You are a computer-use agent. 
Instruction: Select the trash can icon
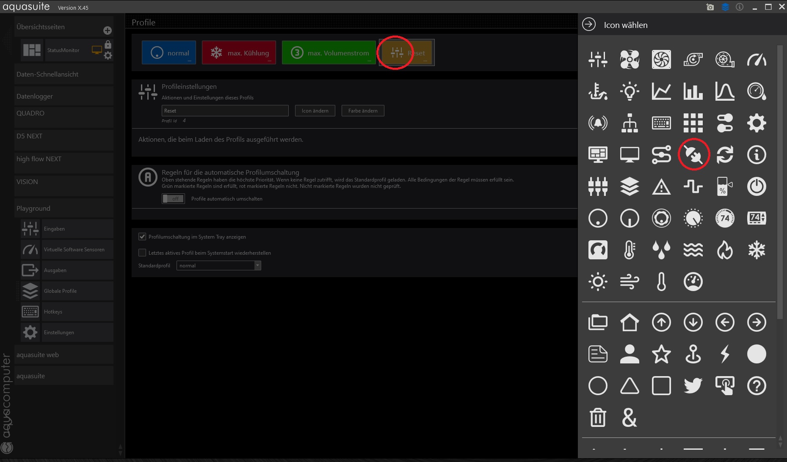click(x=598, y=418)
